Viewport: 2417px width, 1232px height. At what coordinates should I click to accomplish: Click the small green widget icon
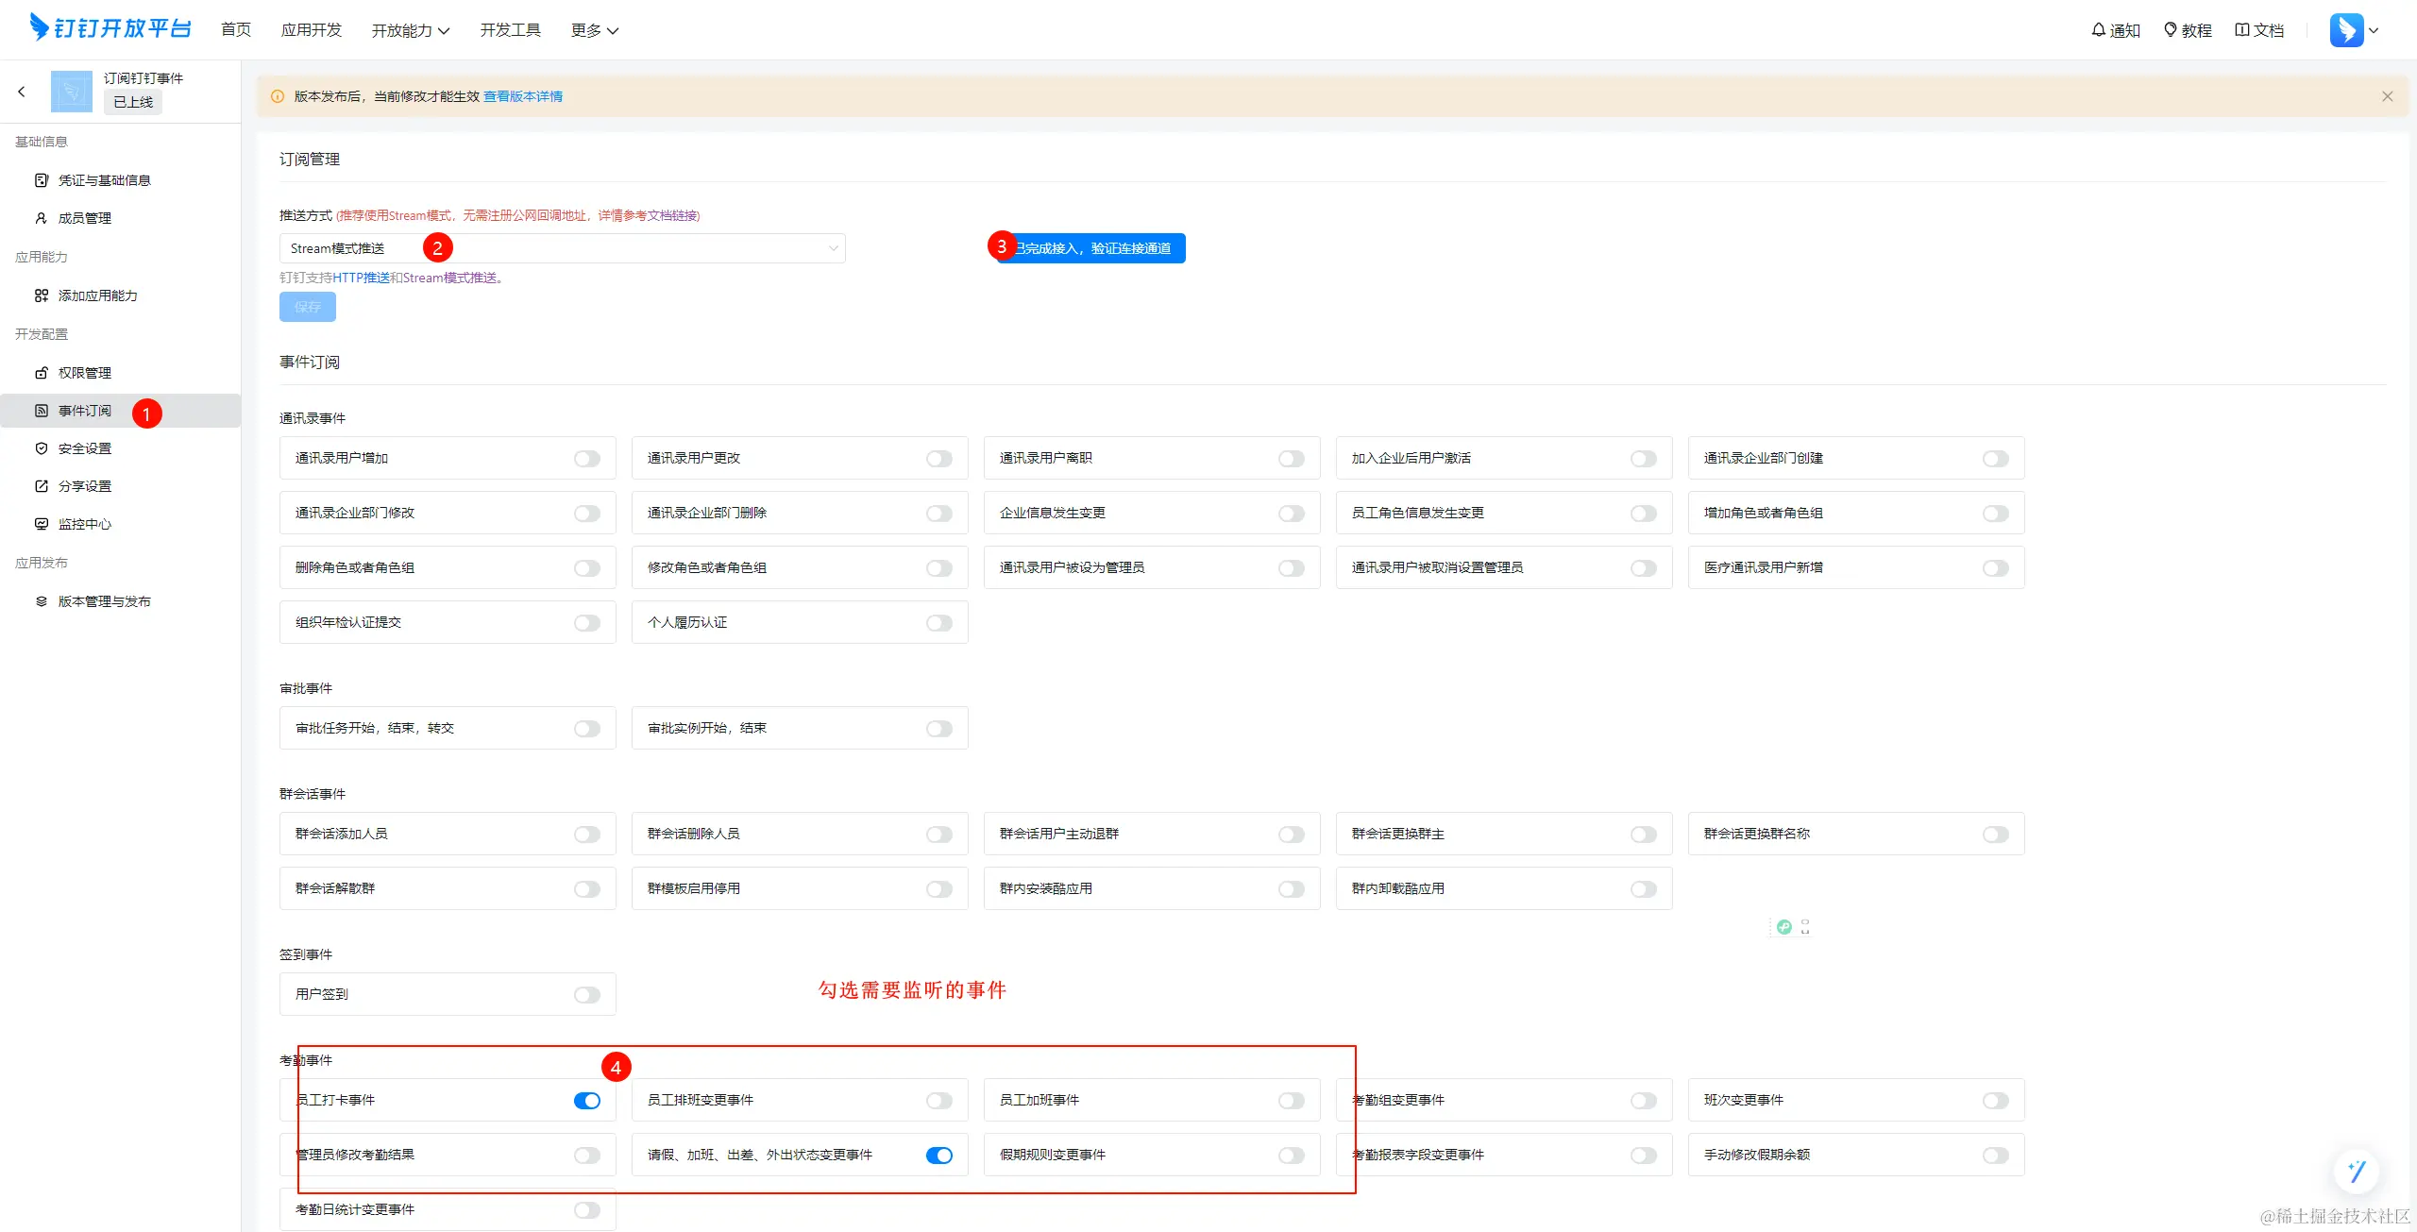[x=1783, y=927]
